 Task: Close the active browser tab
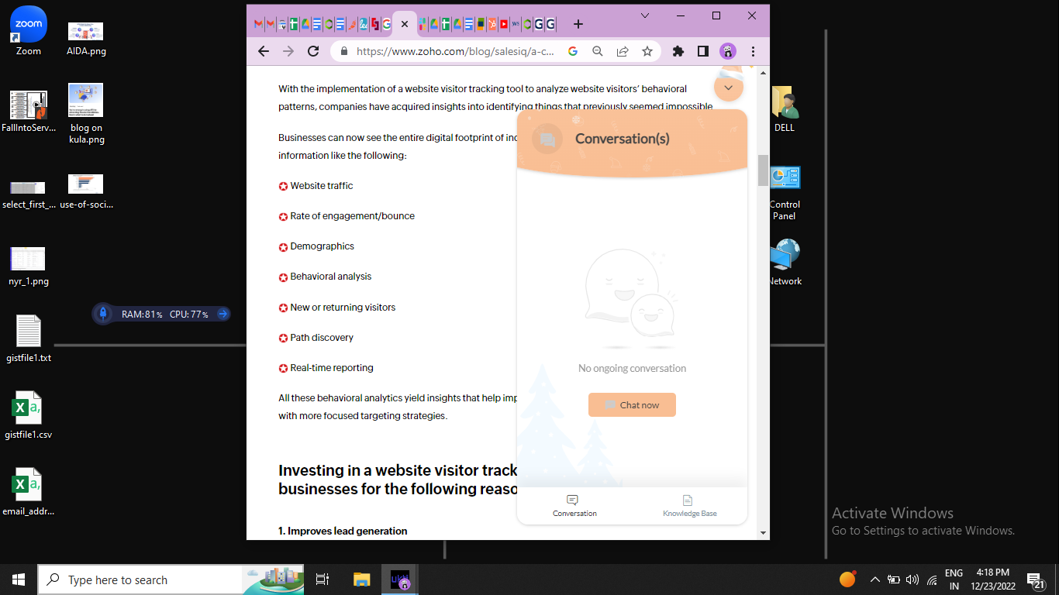coord(405,24)
